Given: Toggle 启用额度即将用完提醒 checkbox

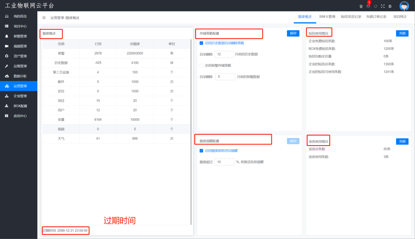Looking at the screenshot, I should (201, 151).
